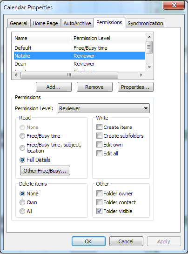Close the Calendar Properties dialog
Viewport: 188px width, 254px height.
pyautogui.click(x=174, y=5)
